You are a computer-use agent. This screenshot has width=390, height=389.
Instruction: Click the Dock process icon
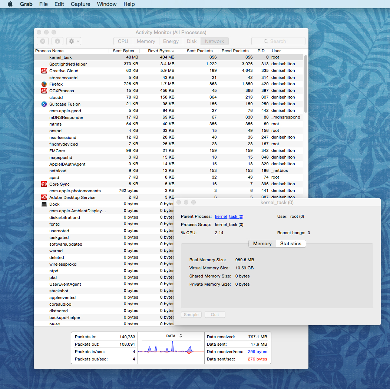click(44, 204)
